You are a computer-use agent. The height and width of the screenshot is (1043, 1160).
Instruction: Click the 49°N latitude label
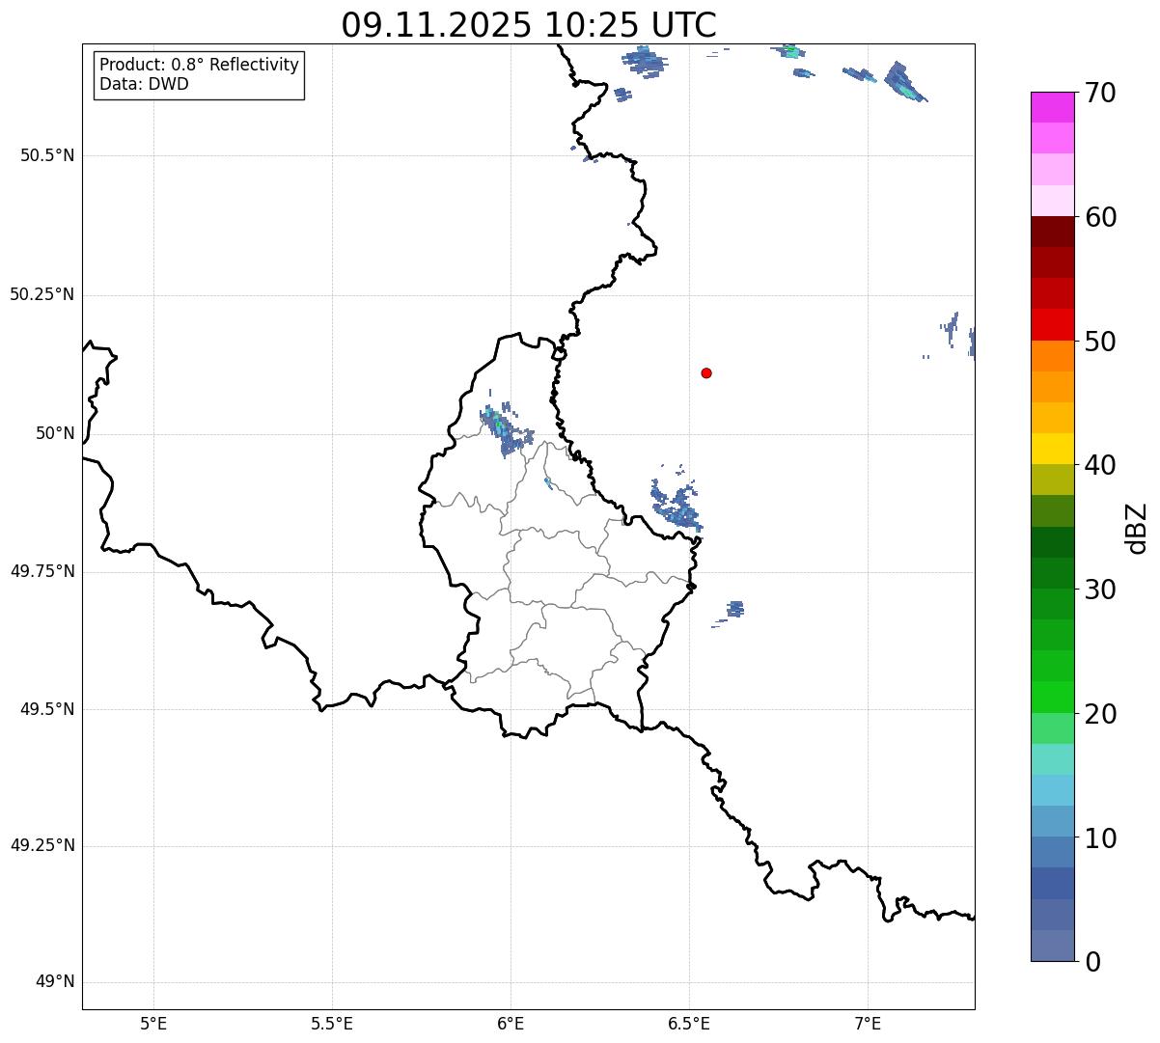pos(55,981)
